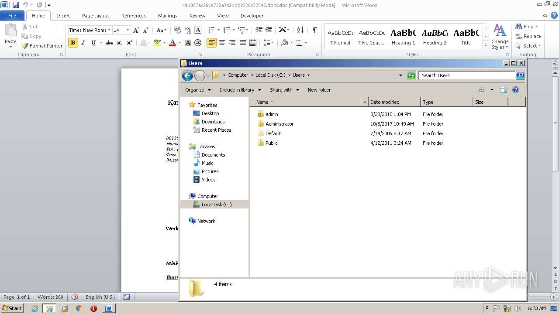
Task: Switch to the Developer tab
Action: click(x=252, y=16)
